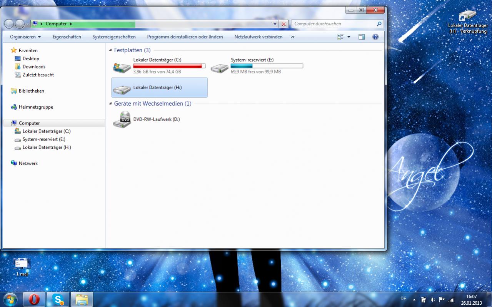
Task: Go forward with the Forward arrow button
Action: (x=20, y=24)
